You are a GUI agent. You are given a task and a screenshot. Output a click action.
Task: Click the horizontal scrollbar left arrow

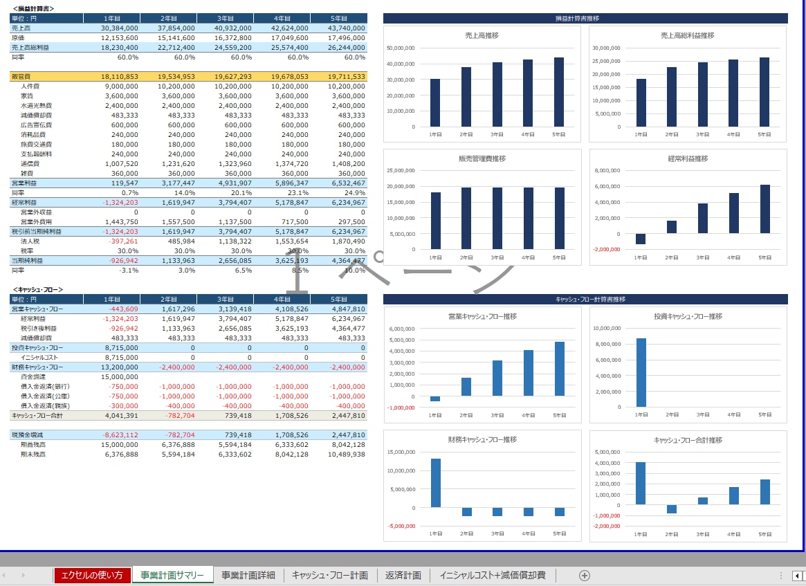coord(798,576)
